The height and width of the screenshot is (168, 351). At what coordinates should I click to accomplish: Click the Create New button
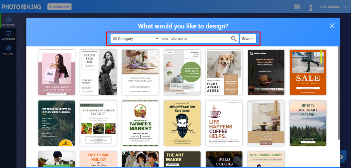59,7
